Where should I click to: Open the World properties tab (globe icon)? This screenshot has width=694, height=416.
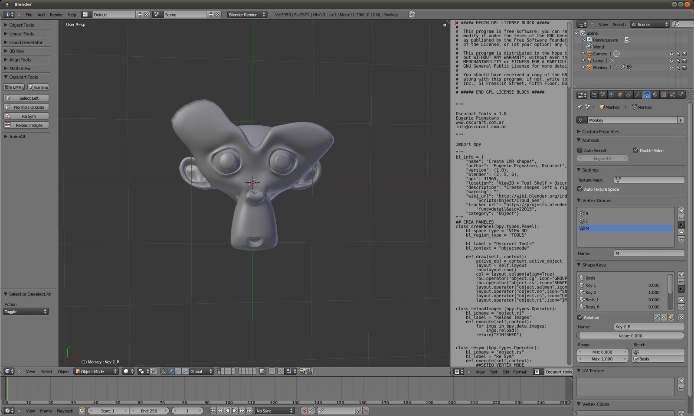pyautogui.click(x=612, y=95)
